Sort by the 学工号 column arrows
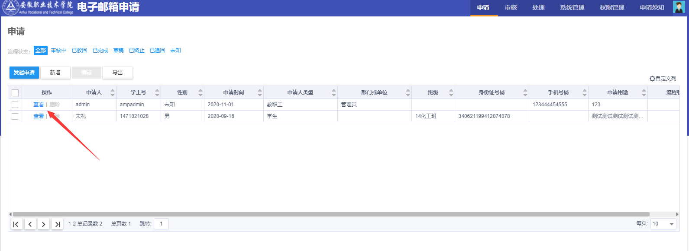The image size is (689, 251). pyautogui.click(x=157, y=92)
